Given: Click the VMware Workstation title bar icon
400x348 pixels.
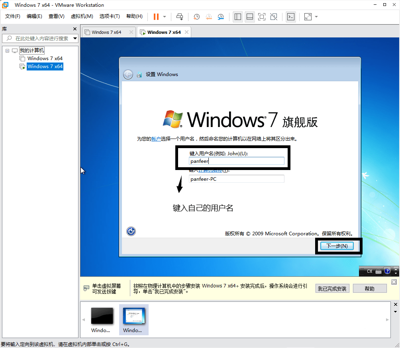Looking at the screenshot, I should (5, 5).
